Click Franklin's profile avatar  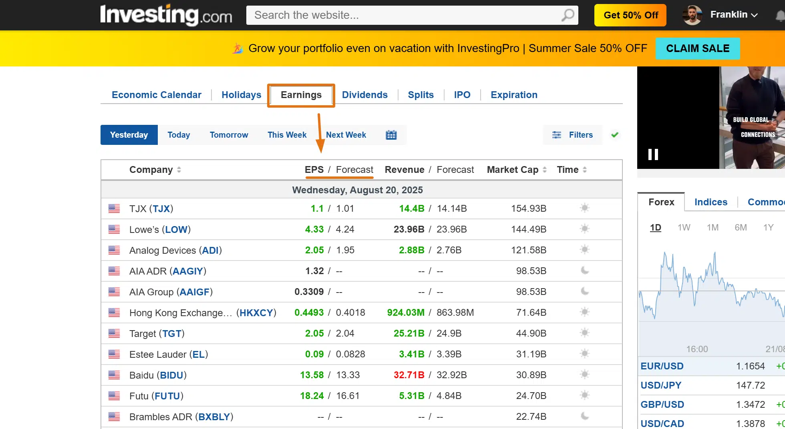(692, 15)
